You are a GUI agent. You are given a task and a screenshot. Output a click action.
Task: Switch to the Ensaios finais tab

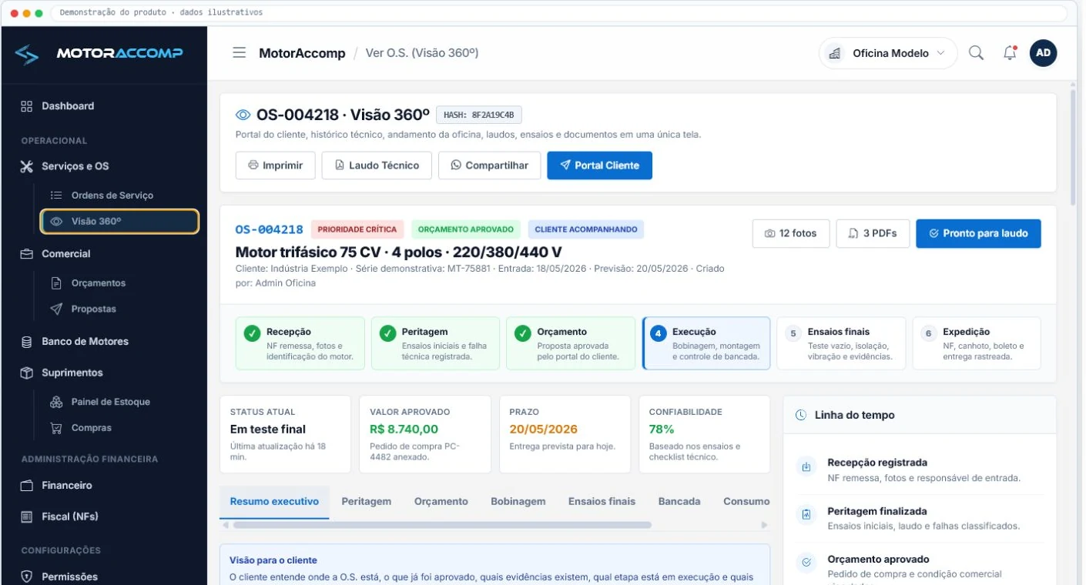click(x=602, y=502)
